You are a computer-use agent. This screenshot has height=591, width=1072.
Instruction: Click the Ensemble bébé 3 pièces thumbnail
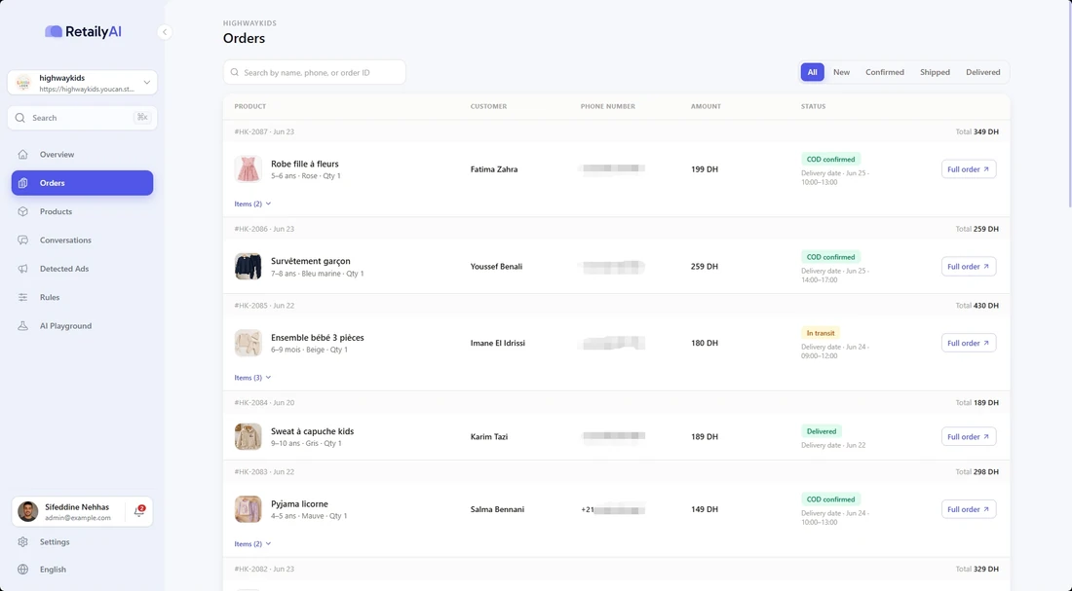[x=249, y=343]
